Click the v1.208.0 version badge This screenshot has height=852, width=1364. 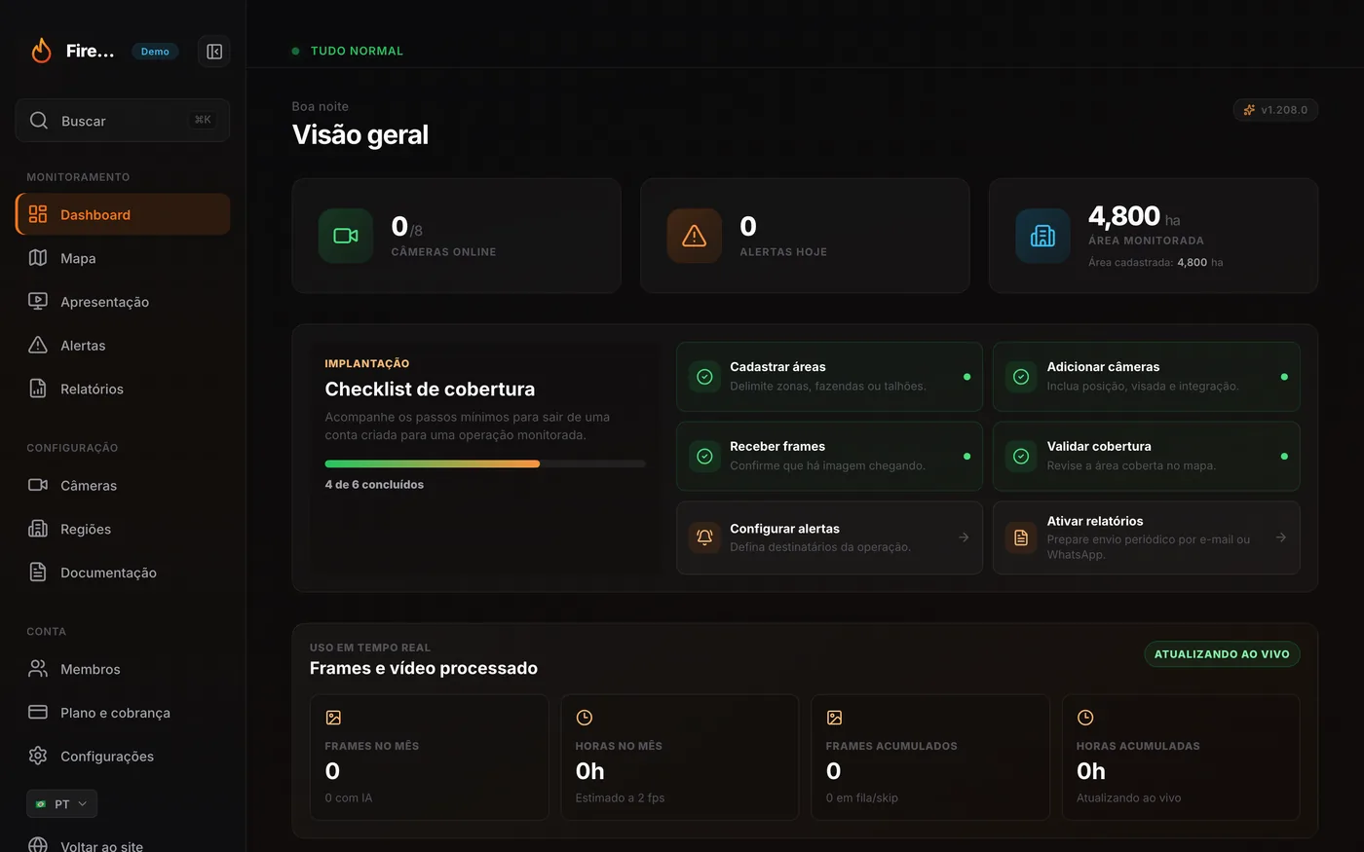click(1275, 110)
